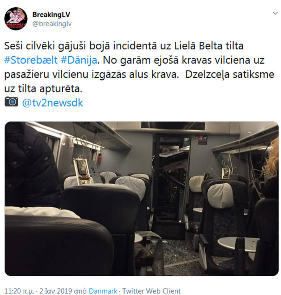
Task: Click the Twitter Web Client source link
Action: [x=151, y=291]
